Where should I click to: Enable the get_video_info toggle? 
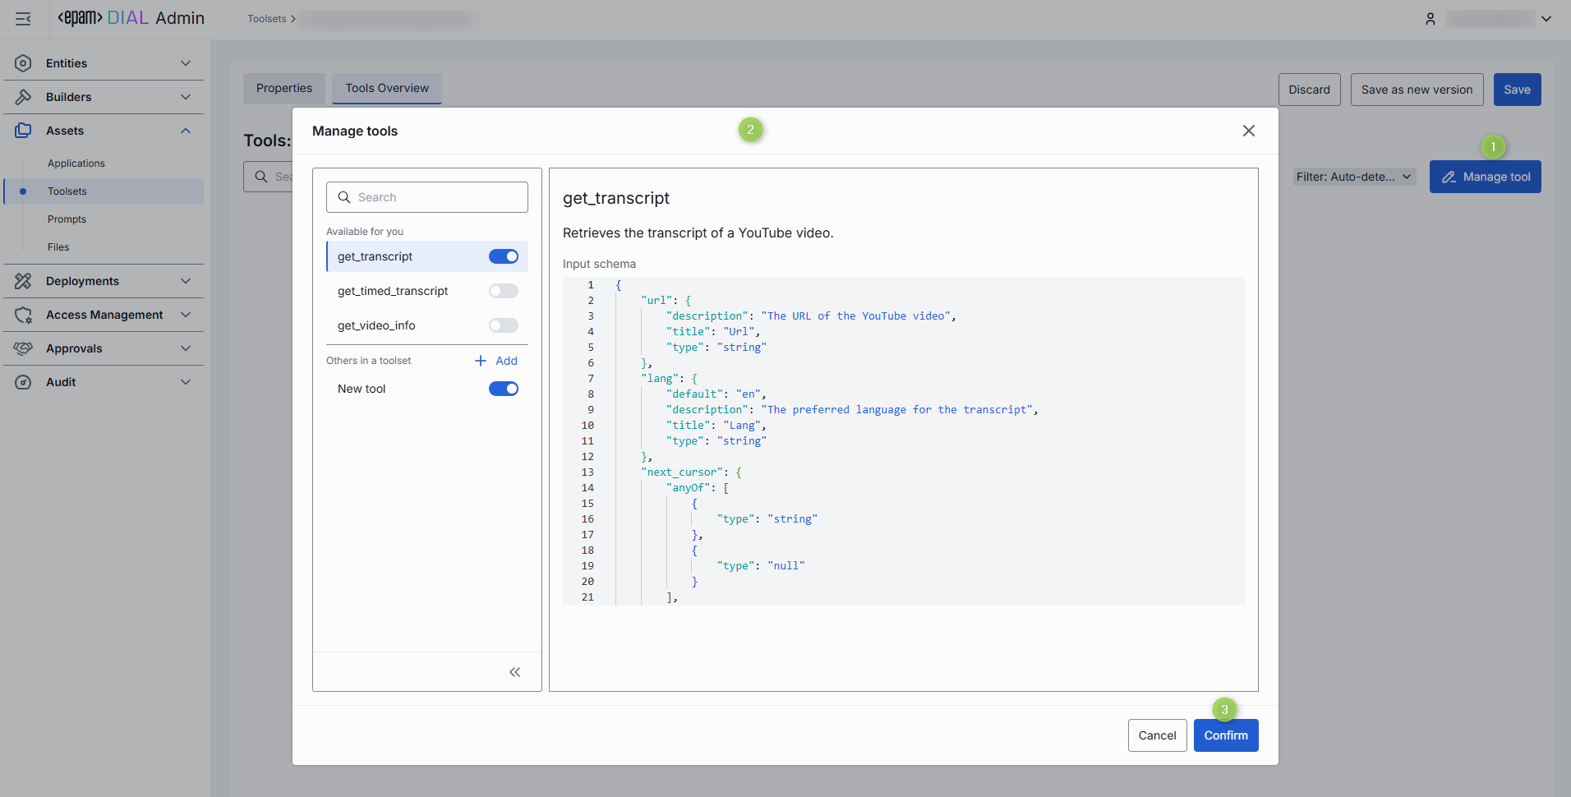503,325
